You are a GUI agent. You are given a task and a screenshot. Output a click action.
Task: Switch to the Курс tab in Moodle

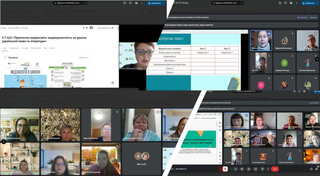5,48
